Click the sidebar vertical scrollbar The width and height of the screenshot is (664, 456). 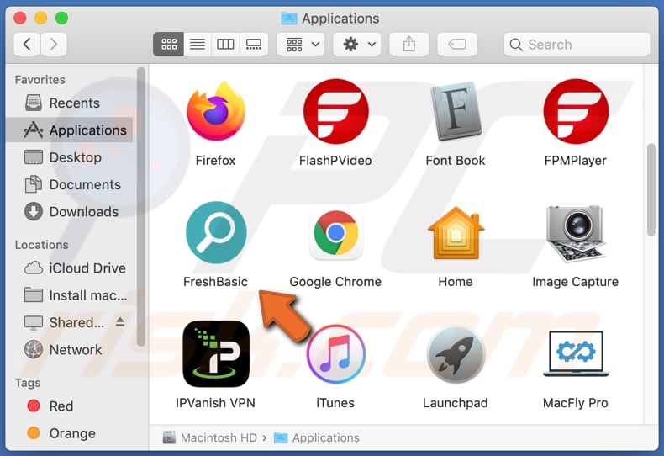pos(141,207)
